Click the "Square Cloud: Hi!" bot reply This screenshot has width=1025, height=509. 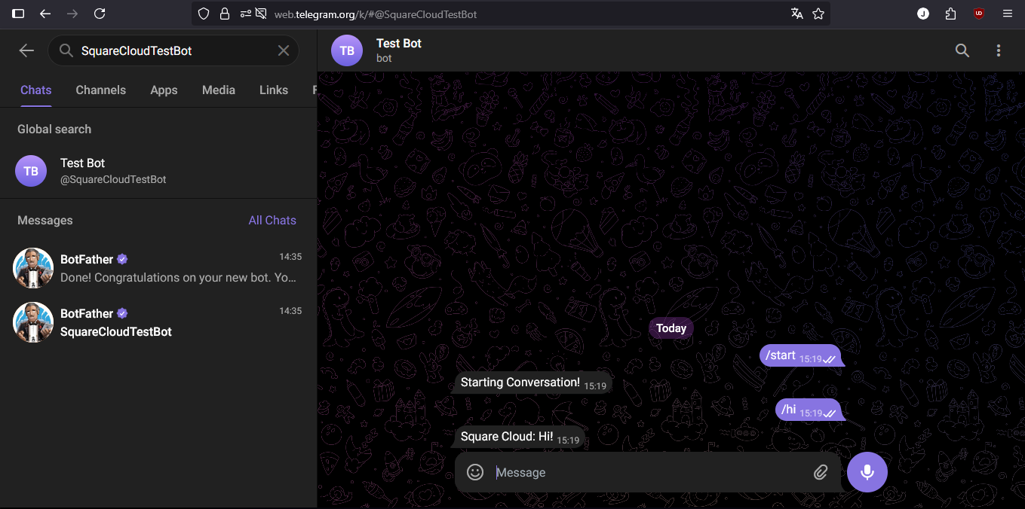[x=520, y=437]
